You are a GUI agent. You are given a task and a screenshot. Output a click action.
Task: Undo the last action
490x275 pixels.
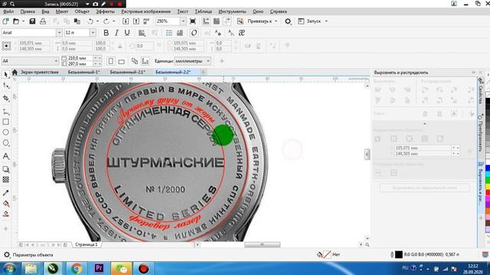pyautogui.click(x=90, y=21)
